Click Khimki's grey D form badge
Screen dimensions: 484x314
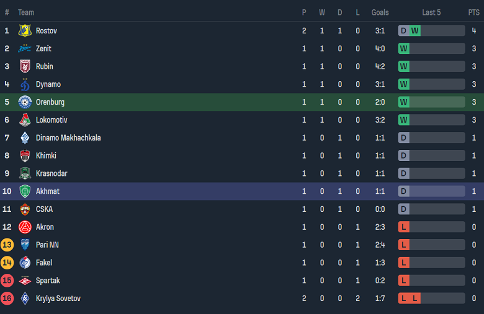coord(404,155)
